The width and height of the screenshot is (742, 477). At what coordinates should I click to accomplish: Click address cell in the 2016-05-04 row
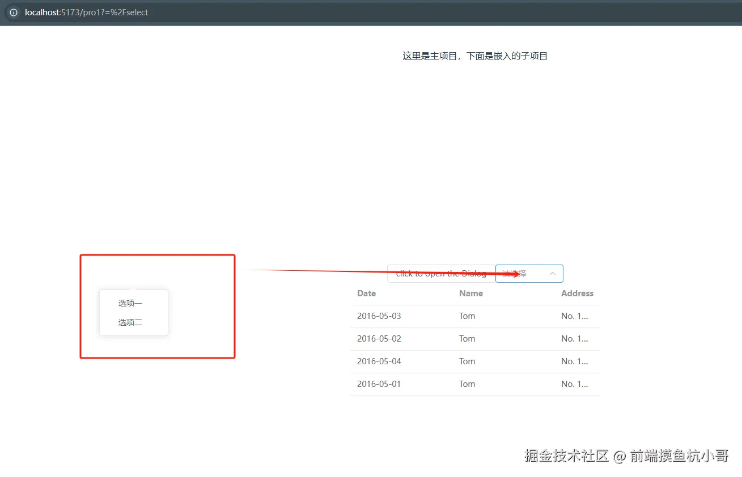tap(575, 361)
